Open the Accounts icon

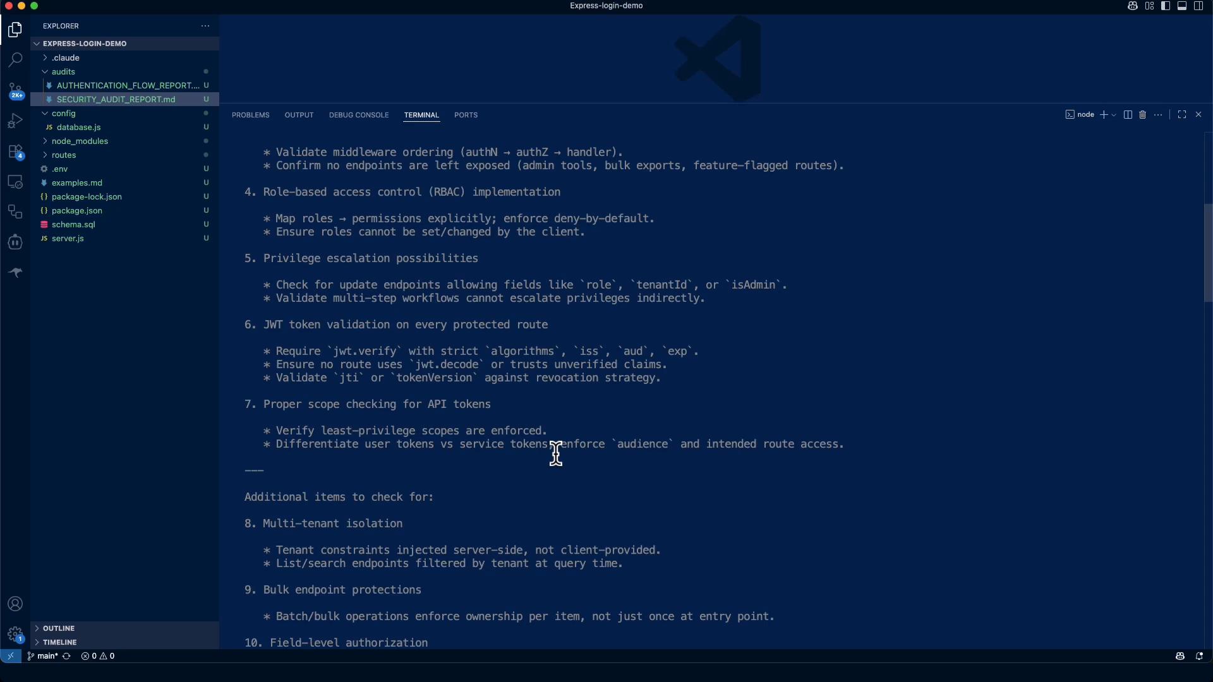click(15, 604)
